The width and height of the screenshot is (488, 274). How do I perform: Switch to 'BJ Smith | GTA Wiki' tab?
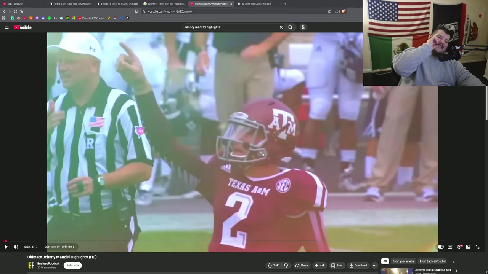tap(258, 4)
